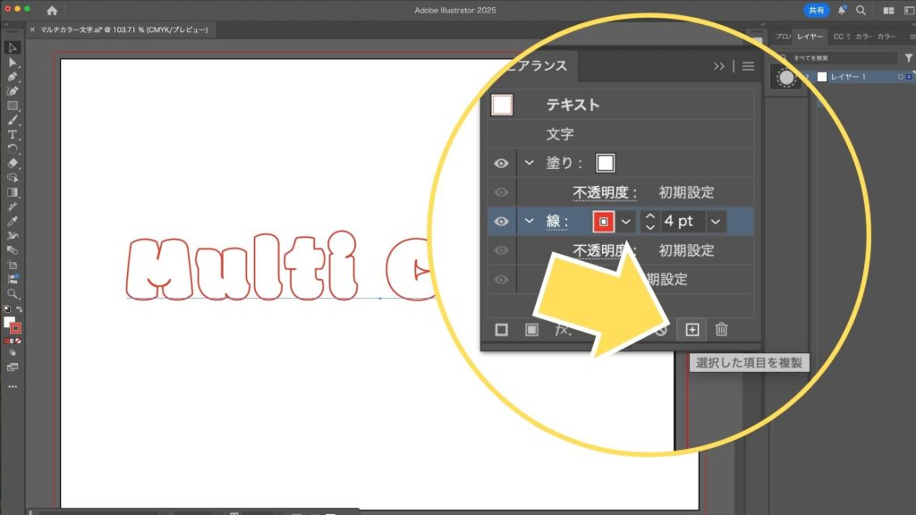916x515 pixels.
Task: Collapse the 塗り fill row chevron
Action: pyautogui.click(x=530, y=163)
